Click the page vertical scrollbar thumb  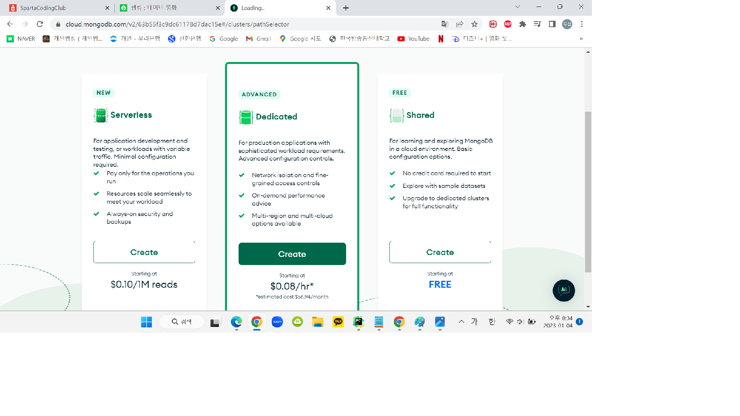pos(588,192)
